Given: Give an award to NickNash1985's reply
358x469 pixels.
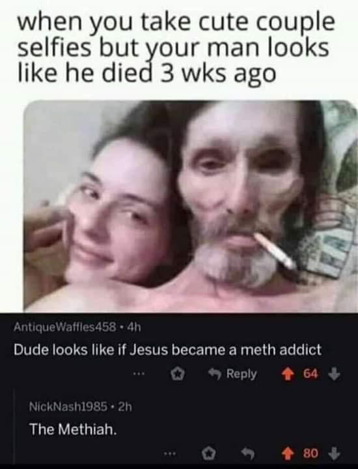Looking at the screenshot, I should pyautogui.click(x=209, y=454).
